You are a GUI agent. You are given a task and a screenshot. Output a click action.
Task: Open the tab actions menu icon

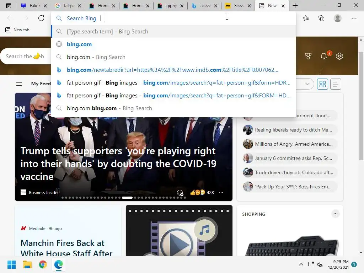pos(9,6)
